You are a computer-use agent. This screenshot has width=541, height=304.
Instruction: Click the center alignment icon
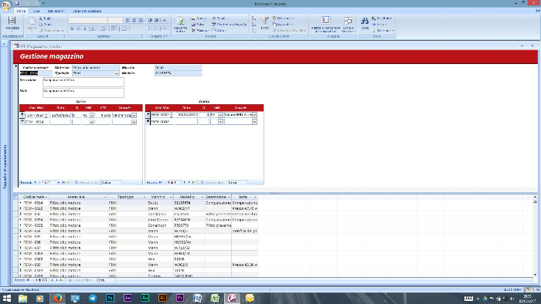click(134, 20)
